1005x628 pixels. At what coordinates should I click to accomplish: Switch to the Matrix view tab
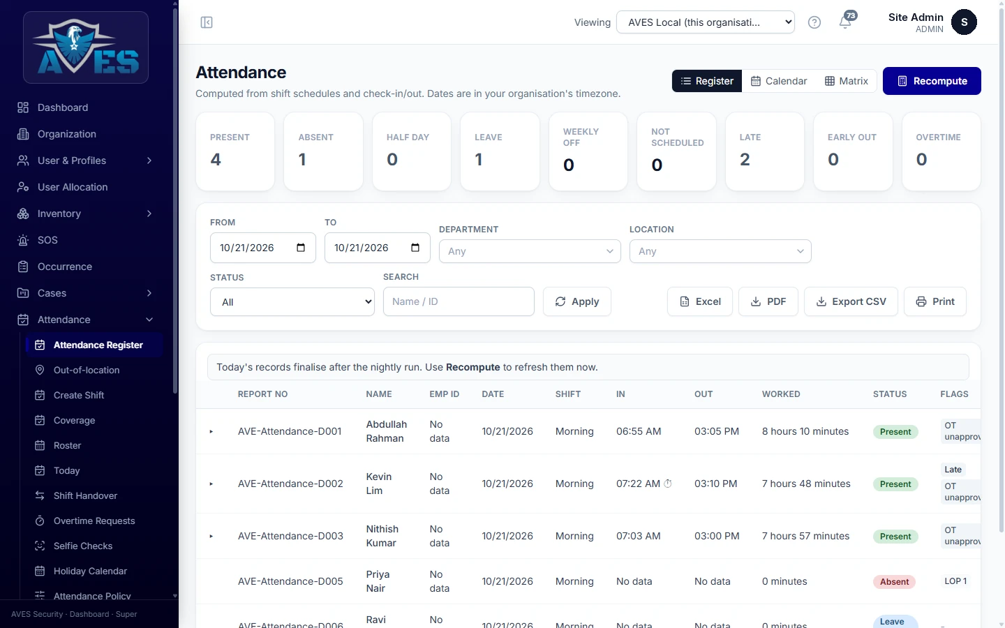click(x=847, y=81)
